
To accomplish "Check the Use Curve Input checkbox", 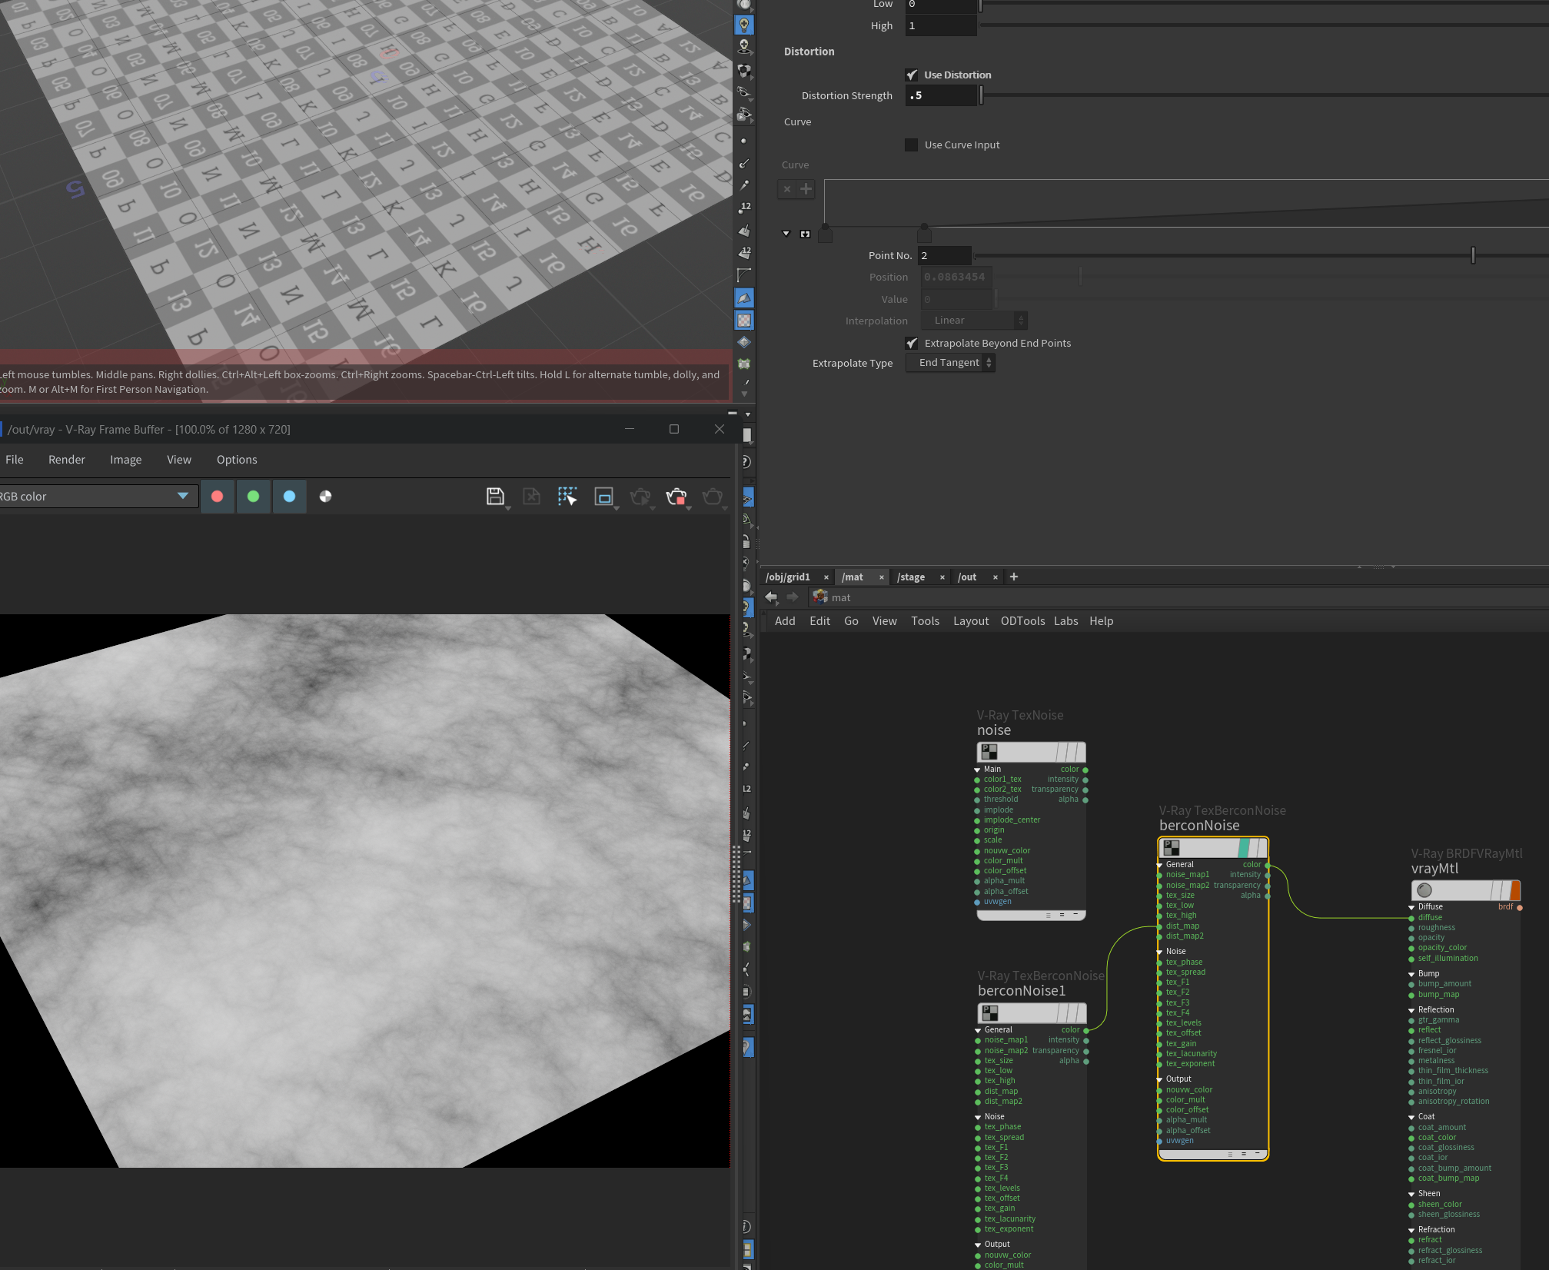I will [x=912, y=145].
